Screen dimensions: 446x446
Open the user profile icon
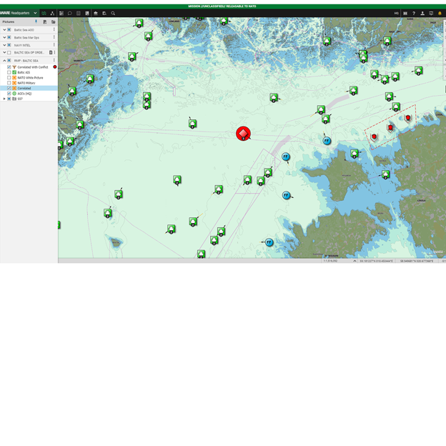pos(422,13)
